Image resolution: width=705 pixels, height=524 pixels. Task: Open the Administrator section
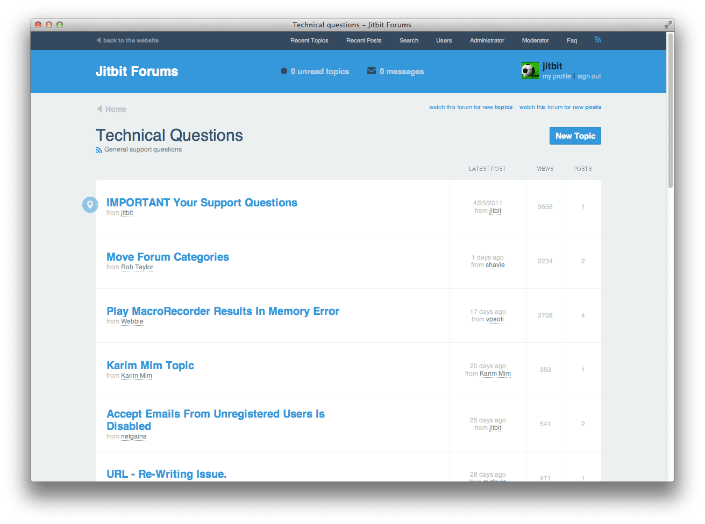[487, 40]
